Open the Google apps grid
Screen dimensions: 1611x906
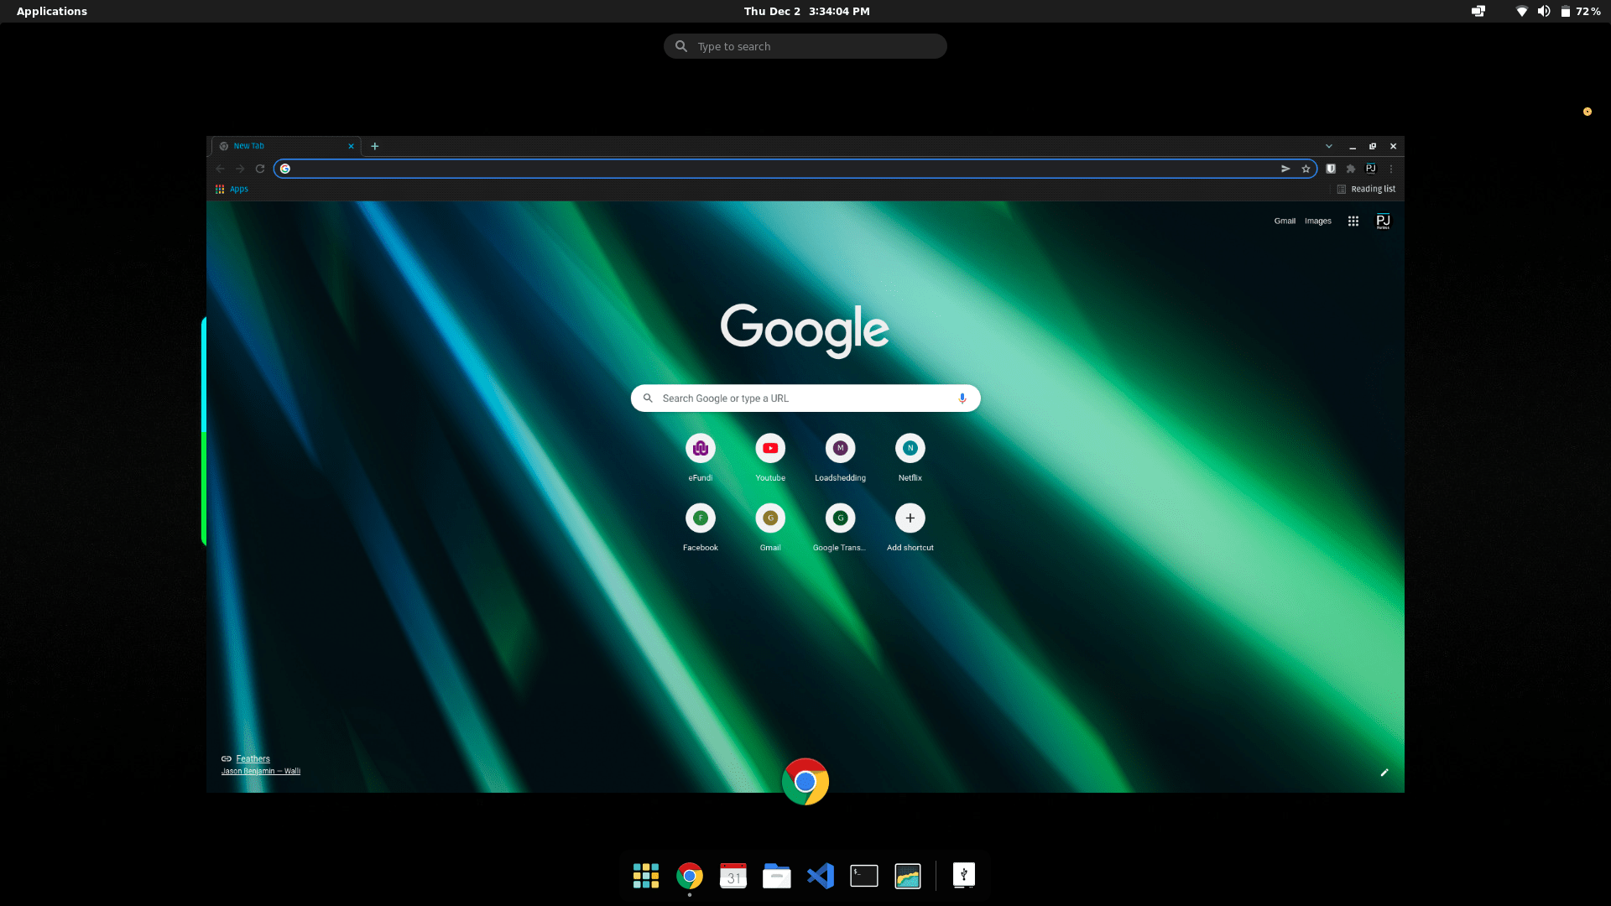click(x=1353, y=221)
